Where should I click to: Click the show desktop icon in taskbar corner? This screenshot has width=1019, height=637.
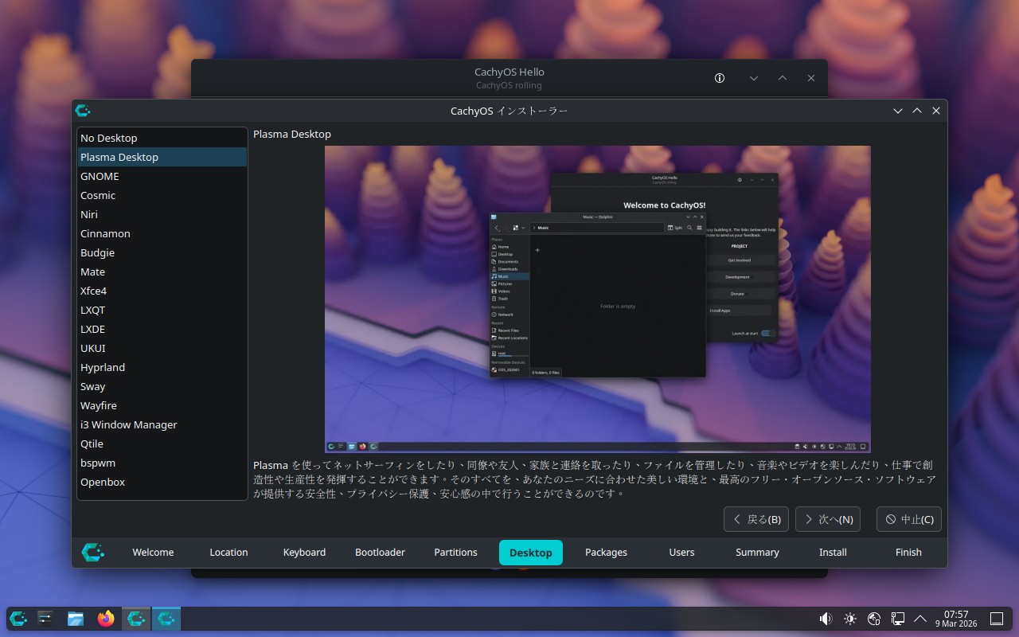pyautogui.click(x=996, y=619)
